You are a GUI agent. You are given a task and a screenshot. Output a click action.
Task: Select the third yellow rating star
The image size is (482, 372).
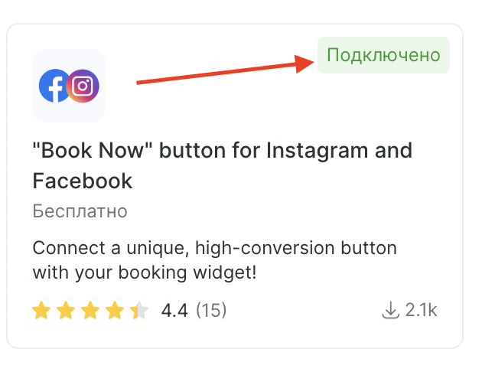90,310
